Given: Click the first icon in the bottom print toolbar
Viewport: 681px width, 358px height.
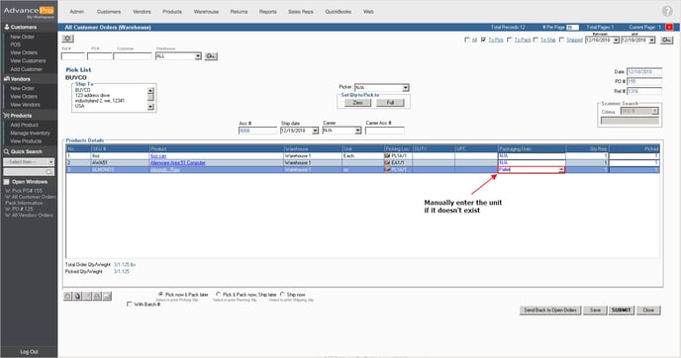Looking at the screenshot, I should (67, 296).
